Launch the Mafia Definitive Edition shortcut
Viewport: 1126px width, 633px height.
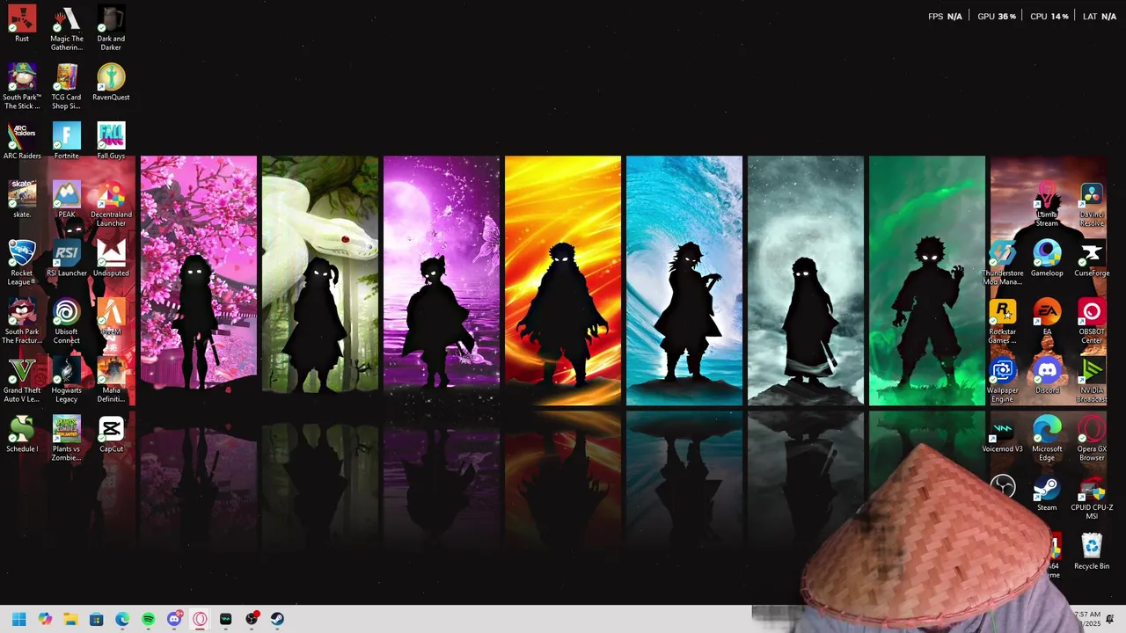pyautogui.click(x=111, y=380)
